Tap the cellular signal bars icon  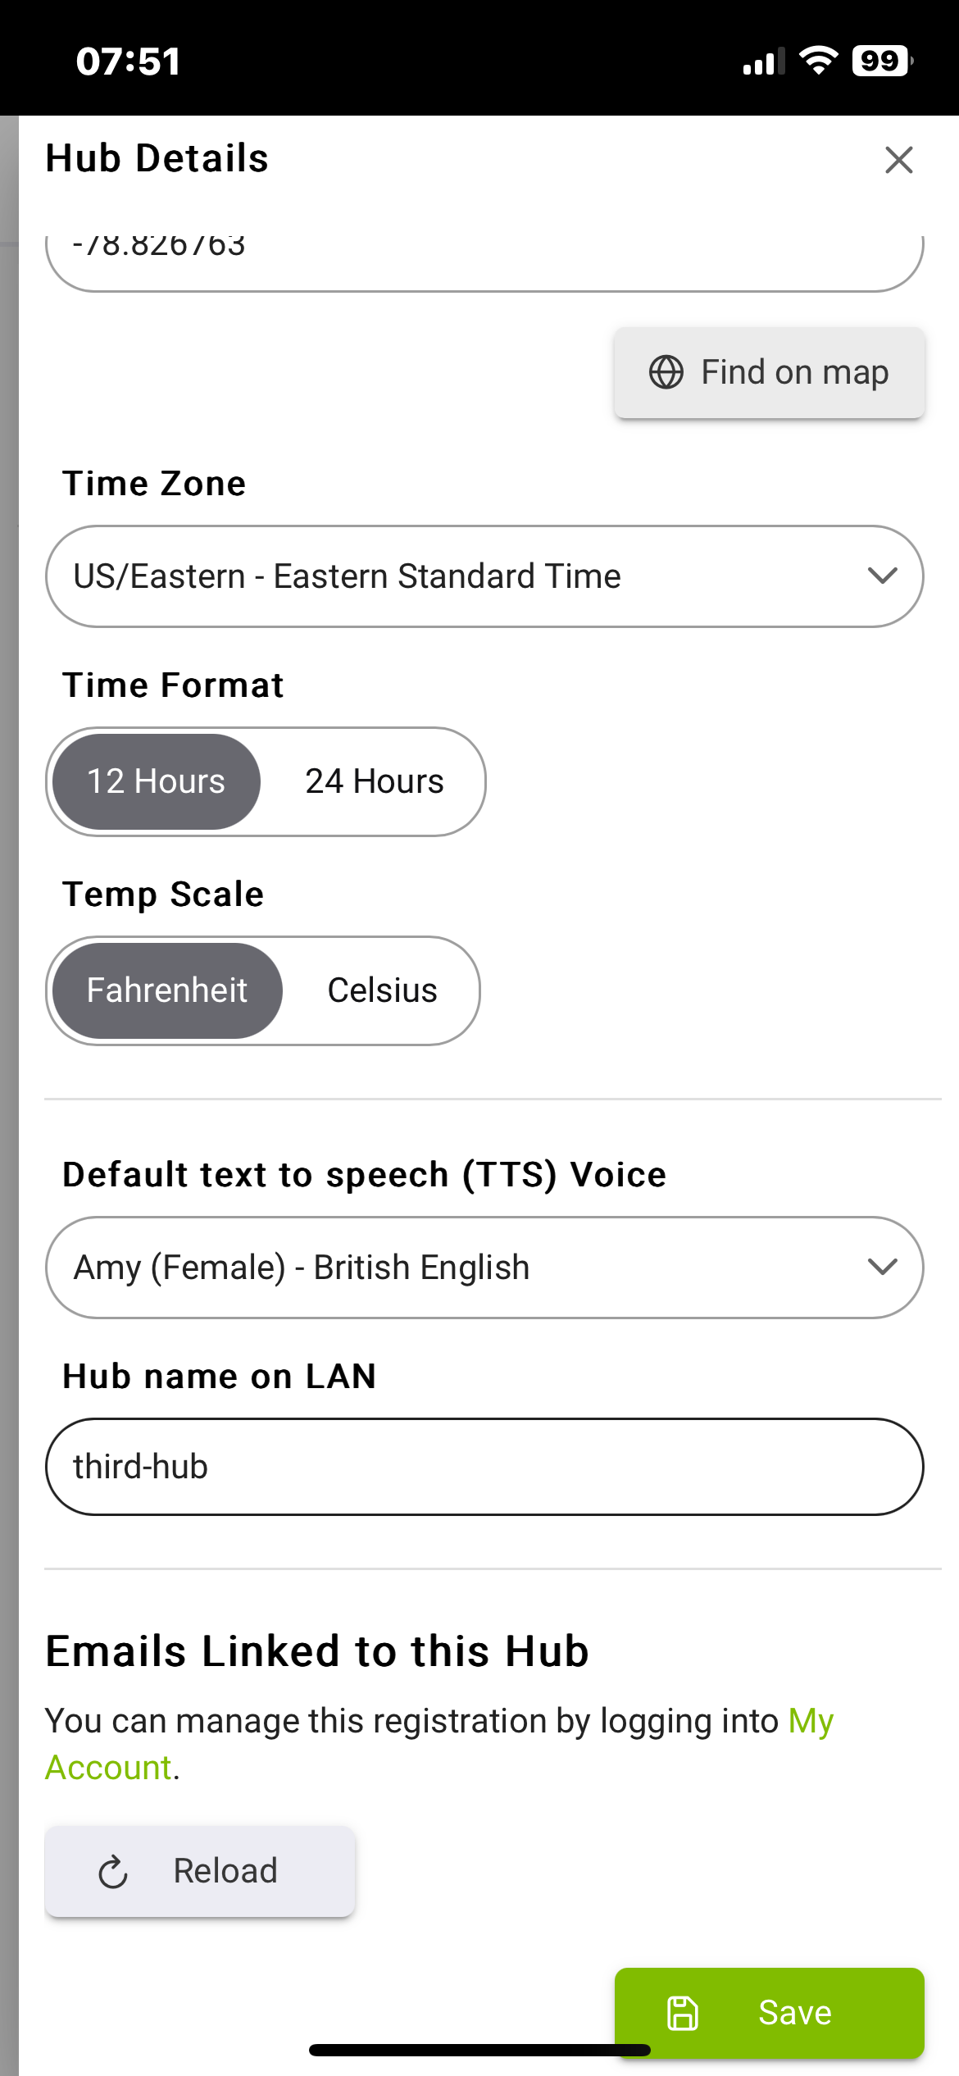[x=763, y=62]
